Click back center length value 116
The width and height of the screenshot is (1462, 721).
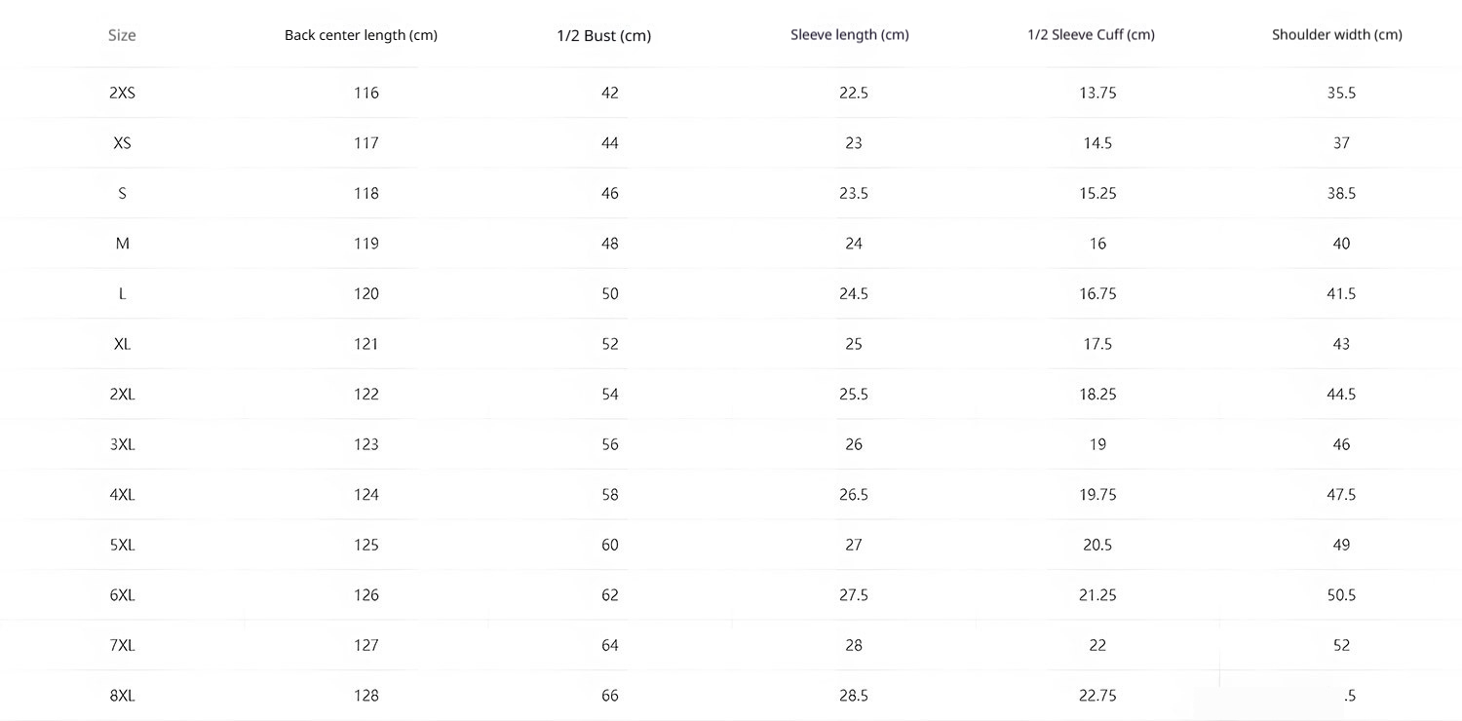366,93
